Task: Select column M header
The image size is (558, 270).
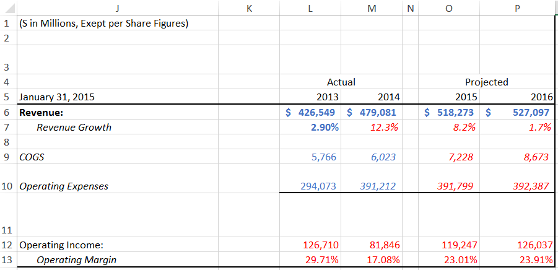Action: pos(372,9)
